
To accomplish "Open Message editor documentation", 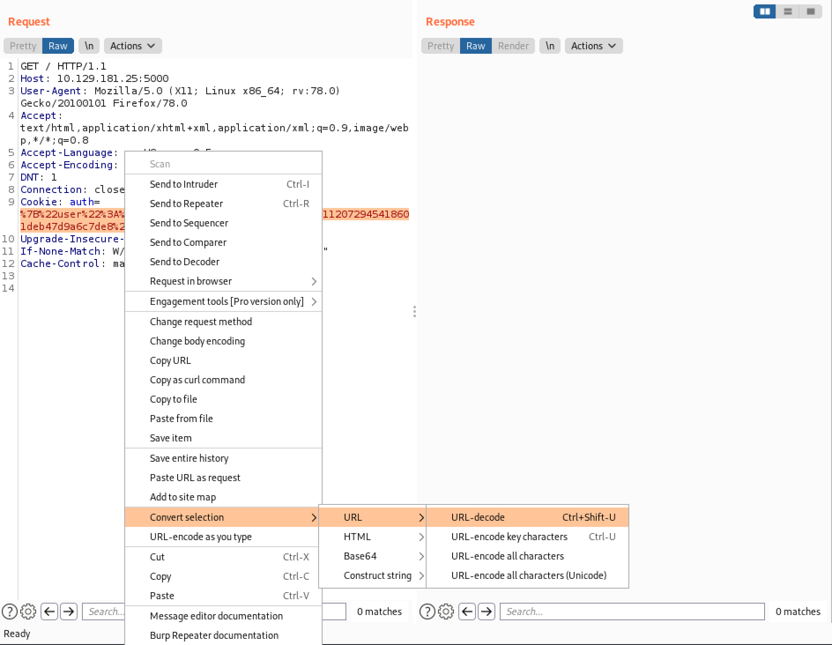I will coord(223,616).
